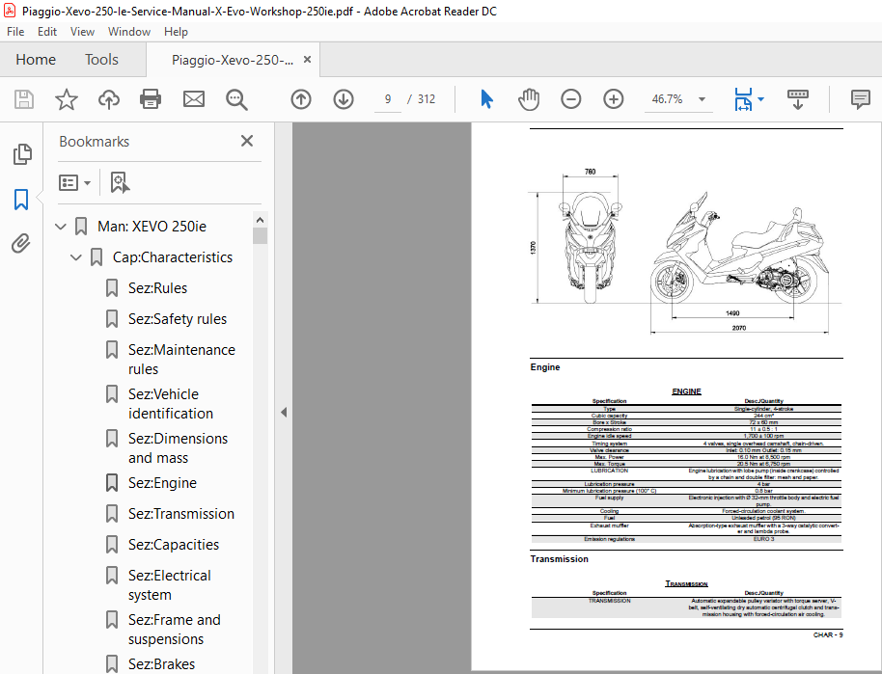The height and width of the screenshot is (674, 882).
Task: Click the bookmarks panel scrollbar thumb
Action: [260, 235]
